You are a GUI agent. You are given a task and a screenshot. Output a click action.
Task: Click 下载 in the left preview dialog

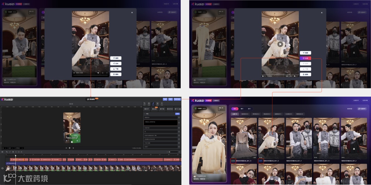pos(116,69)
